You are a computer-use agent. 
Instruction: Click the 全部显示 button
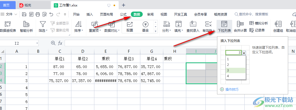[60, 23]
